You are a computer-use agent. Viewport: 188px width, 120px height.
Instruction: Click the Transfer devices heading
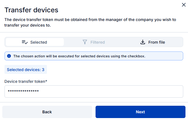pyautogui.click(x=31, y=10)
